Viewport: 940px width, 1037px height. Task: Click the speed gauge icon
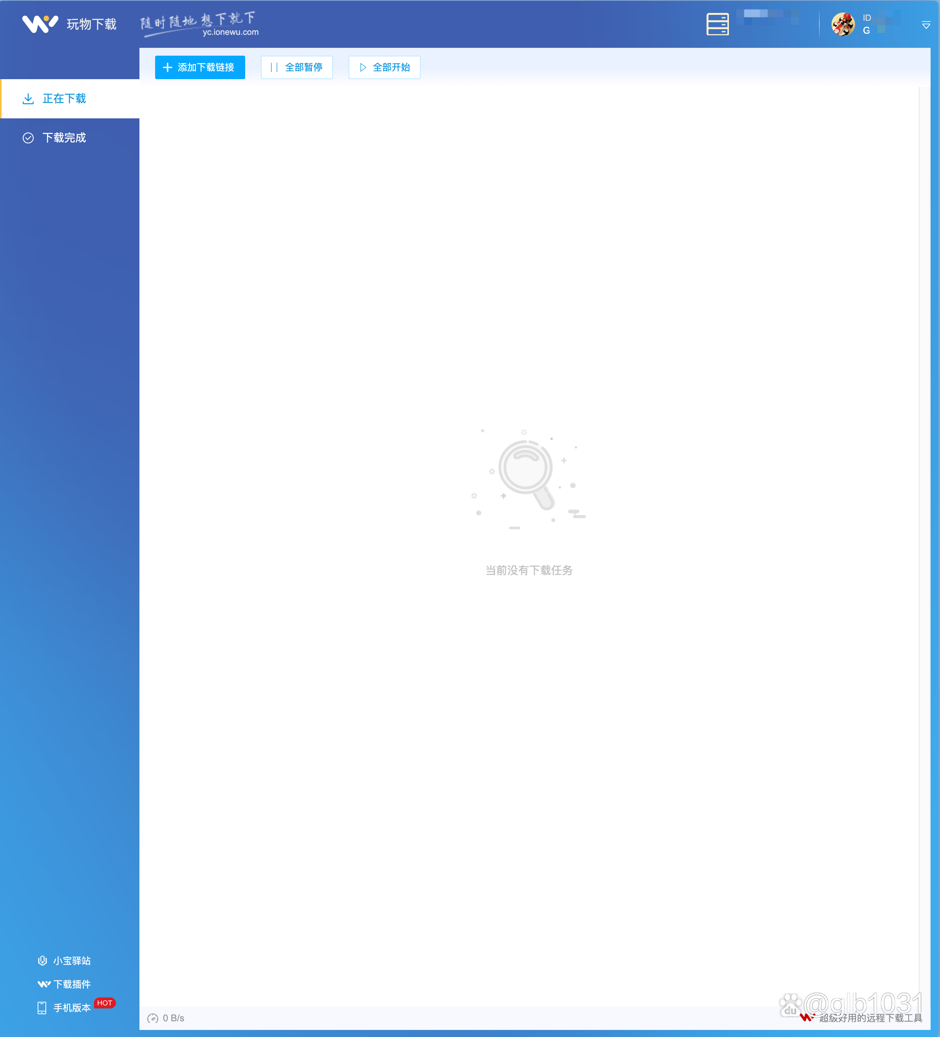pyautogui.click(x=153, y=1018)
